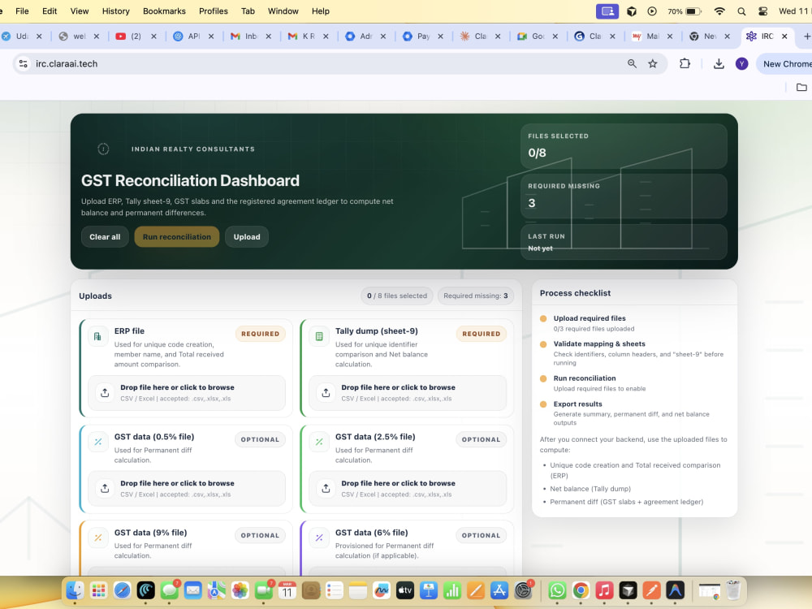
Task: Click the Clear all button
Action: pos(105,236)
